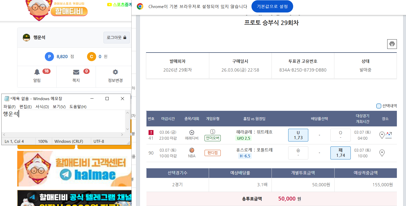Click the blue P points icon
This screenshot has height=206, width=406.
click(x=49, y=56)
